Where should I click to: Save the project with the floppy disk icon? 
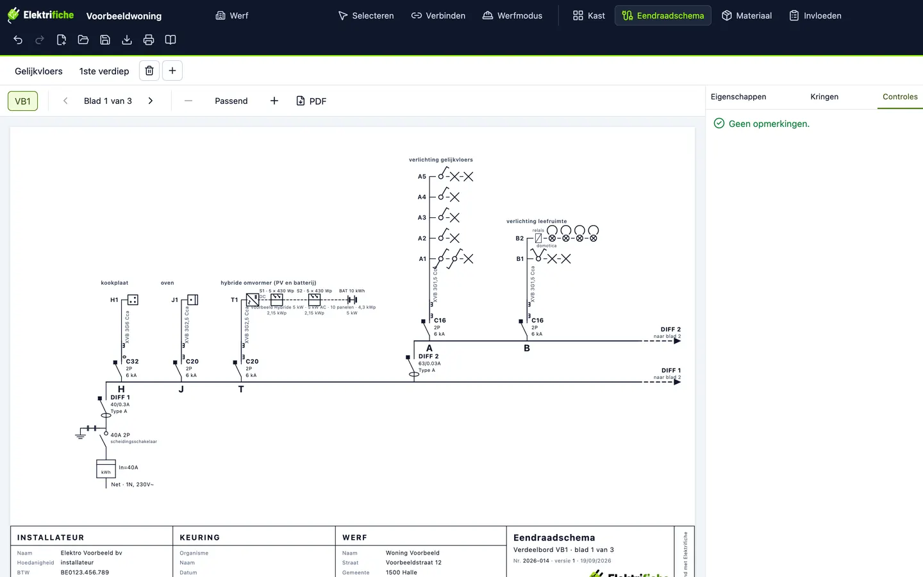coord(105,40)
